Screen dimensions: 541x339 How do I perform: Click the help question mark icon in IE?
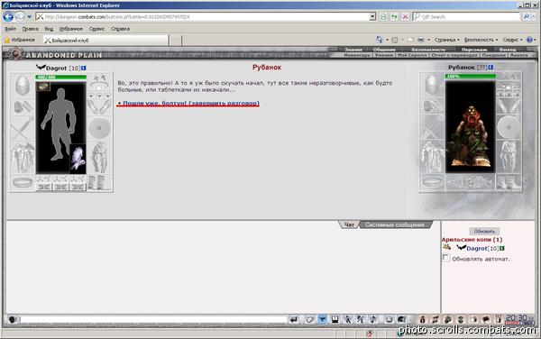click(x=529, y=40)
